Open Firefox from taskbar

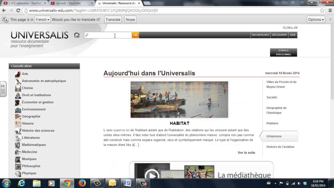tap(82, 183)
